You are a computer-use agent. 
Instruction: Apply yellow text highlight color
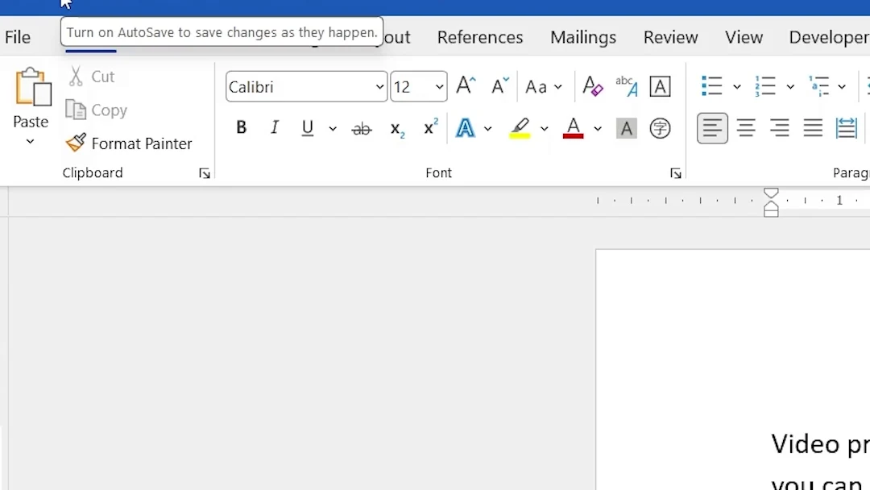point(520,128)
